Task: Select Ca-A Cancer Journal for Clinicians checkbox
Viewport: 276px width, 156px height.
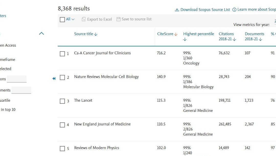Action: 62,54
